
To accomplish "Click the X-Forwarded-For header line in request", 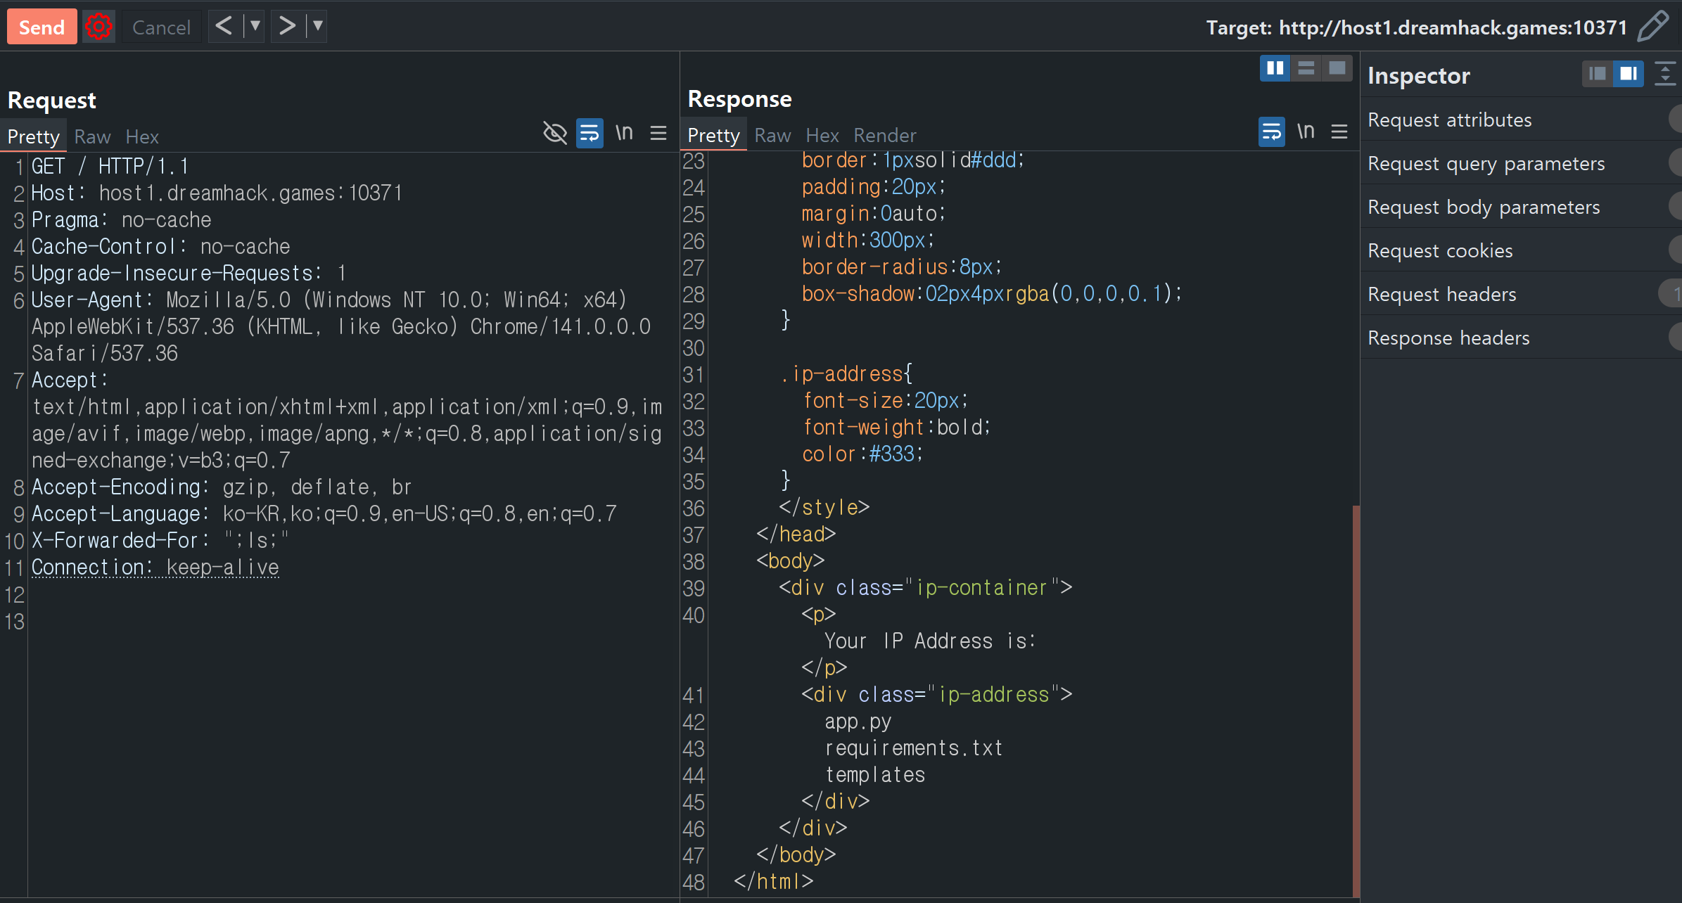I will [x=160, y=540].
